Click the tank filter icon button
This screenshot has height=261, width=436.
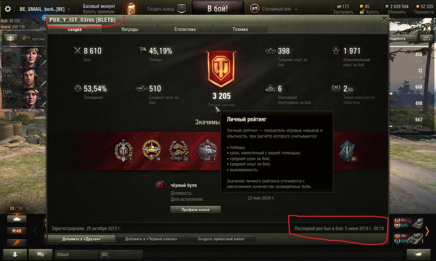click(17, 219)
